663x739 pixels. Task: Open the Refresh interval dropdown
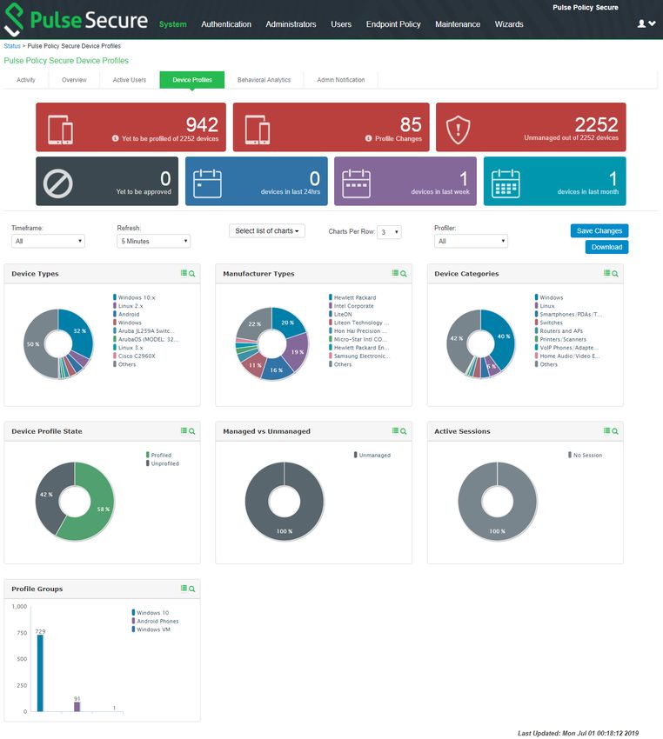[153, 241]
